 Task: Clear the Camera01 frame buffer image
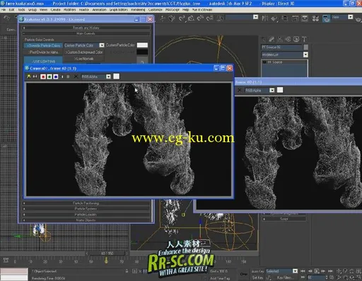76,77
